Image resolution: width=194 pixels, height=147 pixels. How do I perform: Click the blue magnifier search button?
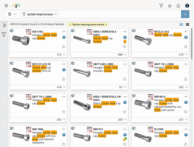[185, 14]
